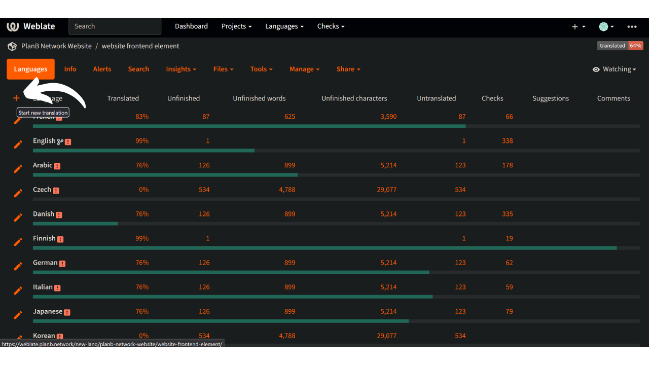Click the pencil edit icon for Arabic
The width and height of the screenshot is (649, 365).
pos(18,169)
